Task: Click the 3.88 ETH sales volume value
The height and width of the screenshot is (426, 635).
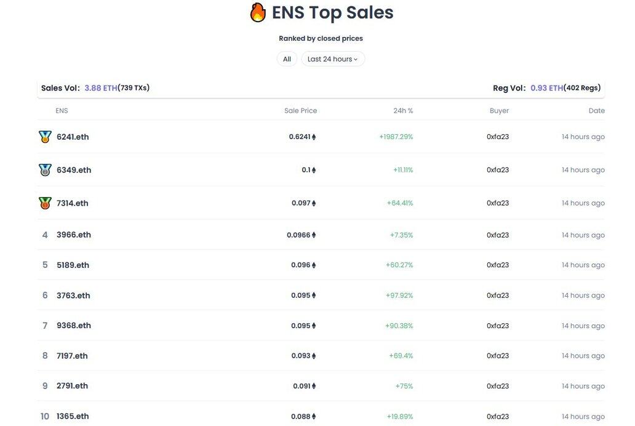Action: [101, 88]
